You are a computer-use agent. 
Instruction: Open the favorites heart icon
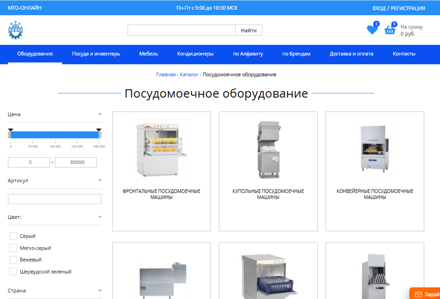pos(372,30)
